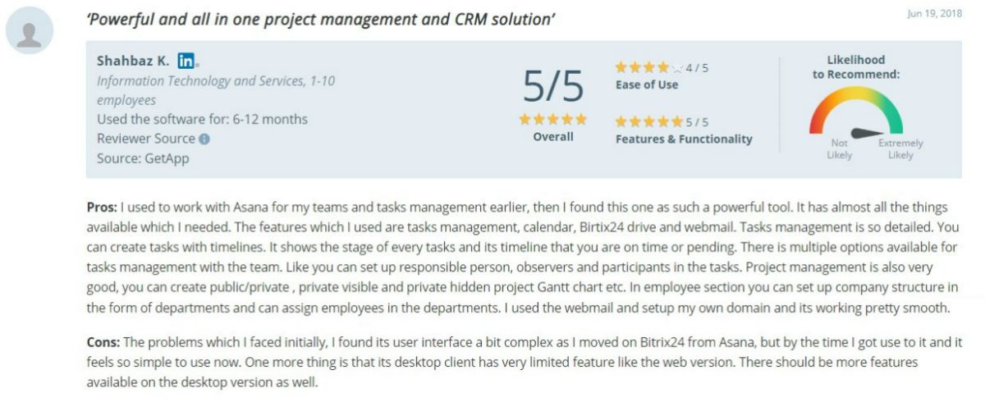Click reviewer name Shahbaz K.

pos(133,61)
